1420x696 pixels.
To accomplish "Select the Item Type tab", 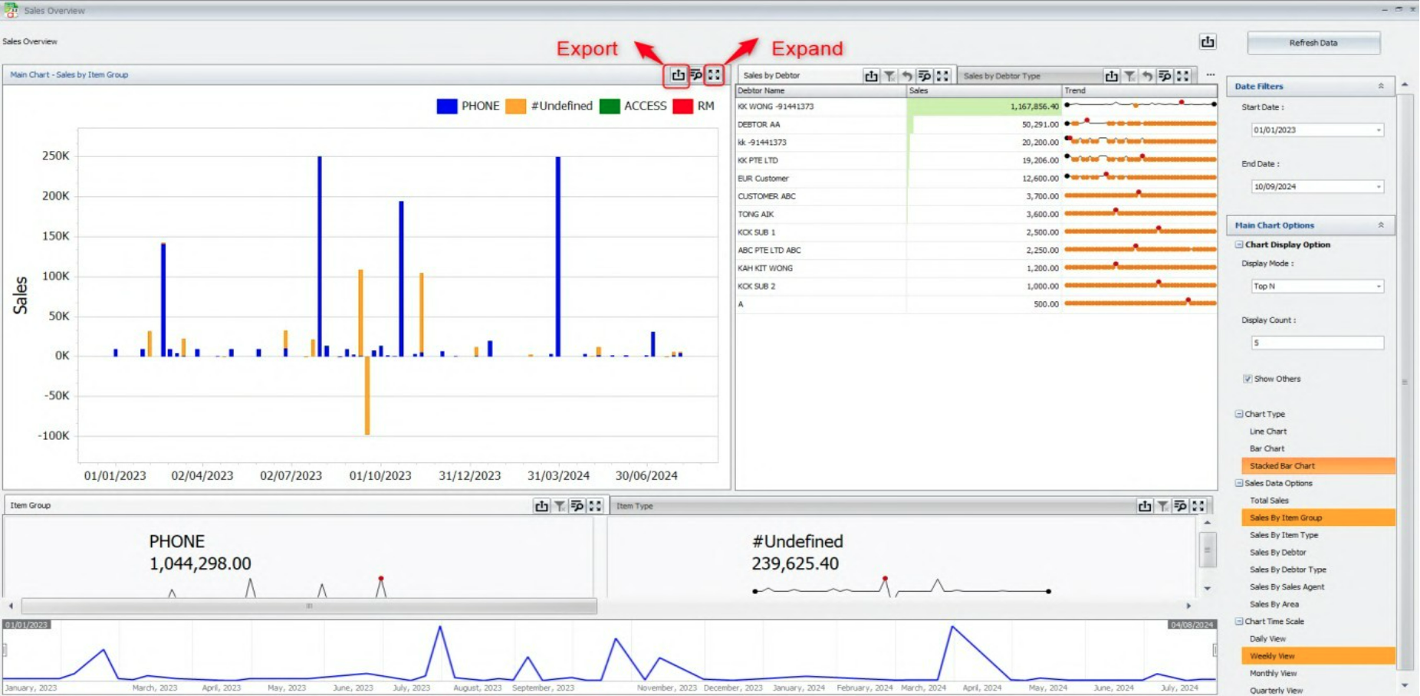I will pos(635,506).
